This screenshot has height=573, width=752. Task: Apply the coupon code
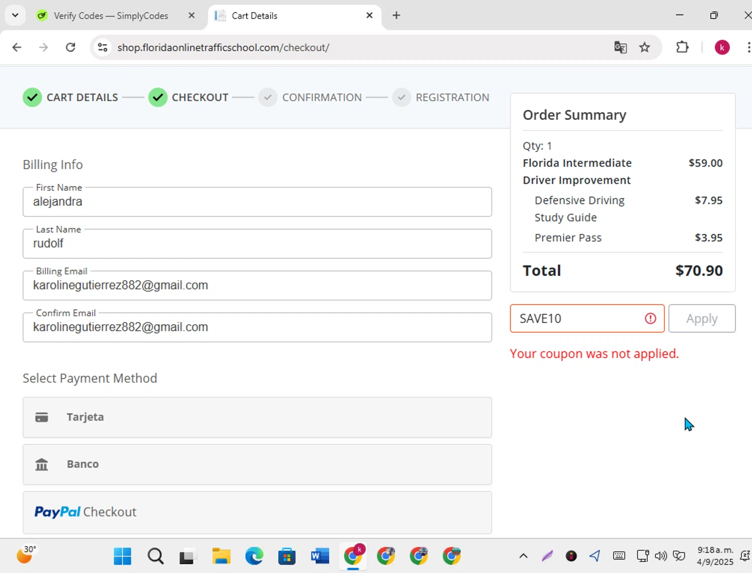click(702, 319)
